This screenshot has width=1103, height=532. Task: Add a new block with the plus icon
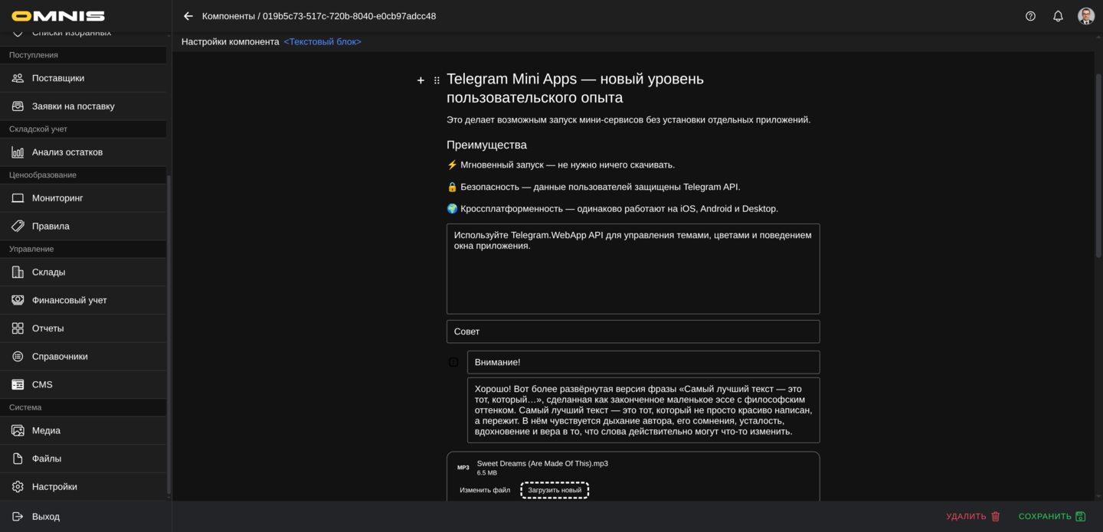[421, 80]
